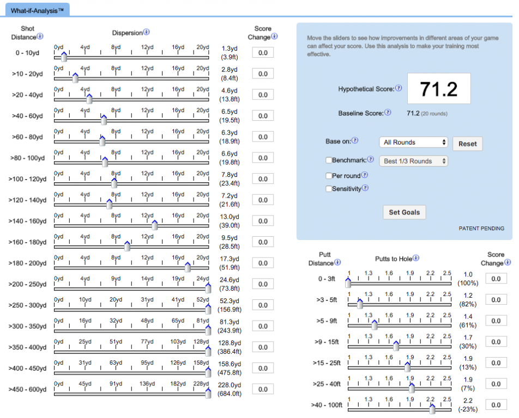519x418 pixels.
Task: Click the >140 - 160yd dispersion slider handle
Action: click(155, 225)
